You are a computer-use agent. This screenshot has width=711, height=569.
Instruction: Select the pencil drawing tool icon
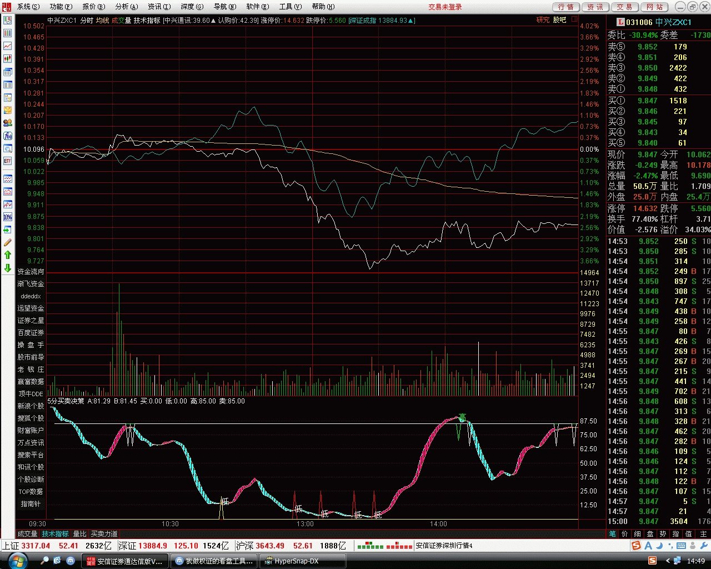point(8,242)
